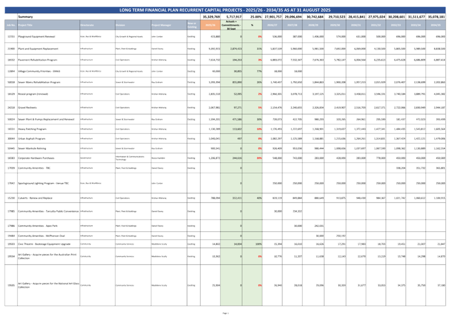Select the New or Existing header
Viewport: 451px width, 319px height.
click(x=192, y=24)
